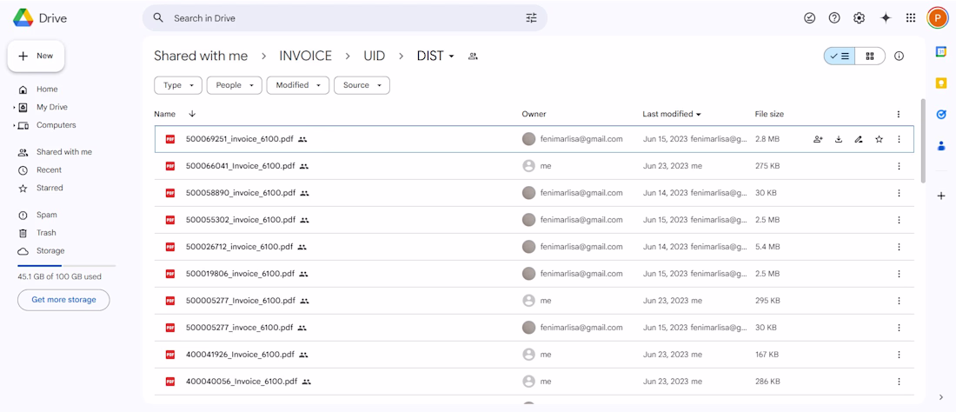This screenshot has height=412, width=956.
Task: Click the Get more storage button
Action: pyautogui.click(x=63, y=300)
